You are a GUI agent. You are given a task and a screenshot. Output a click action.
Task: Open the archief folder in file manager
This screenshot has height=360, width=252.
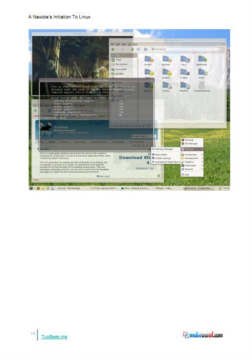coord(148,59)
